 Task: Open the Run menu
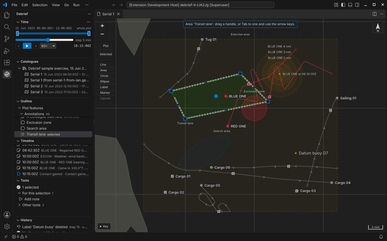(x=76, y=5)
